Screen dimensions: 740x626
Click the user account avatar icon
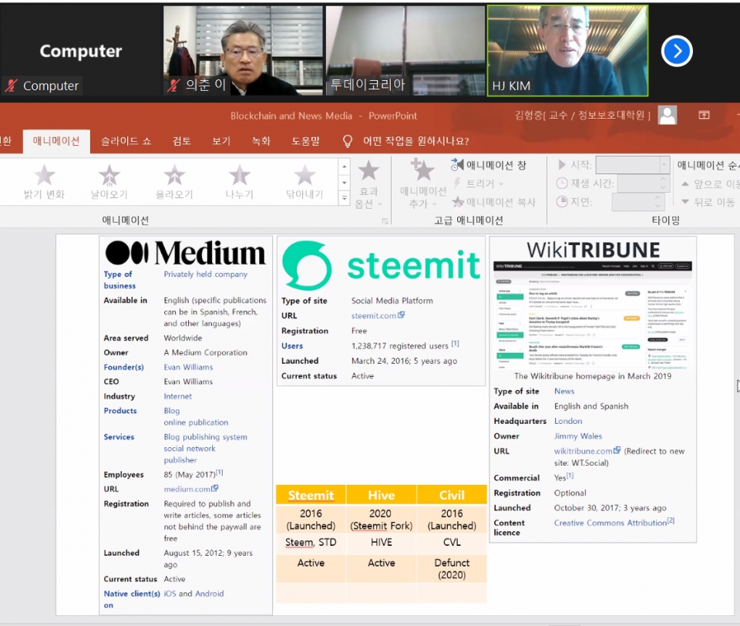click(668, 116)
